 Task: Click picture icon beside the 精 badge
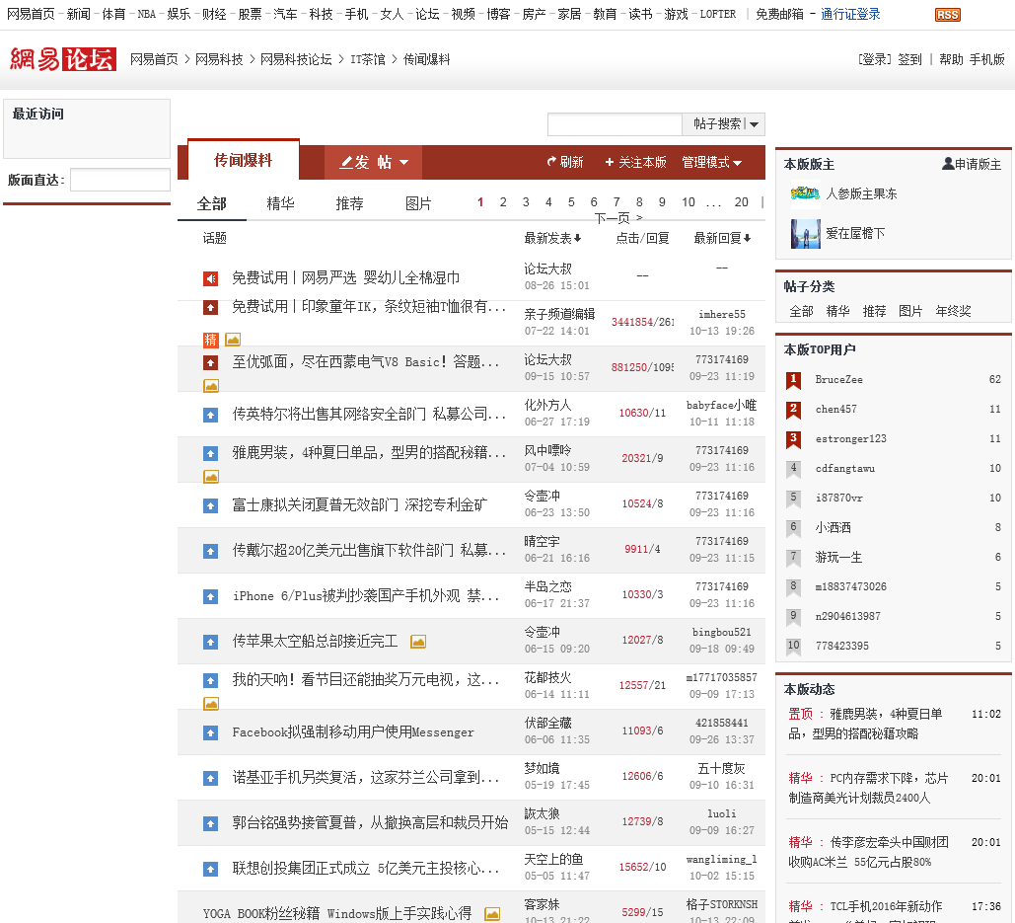[233, 340]
